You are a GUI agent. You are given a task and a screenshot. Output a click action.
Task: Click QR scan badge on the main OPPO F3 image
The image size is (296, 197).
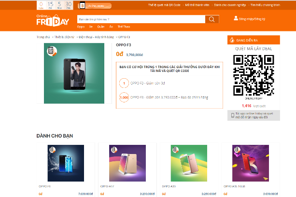click(52, 51)
